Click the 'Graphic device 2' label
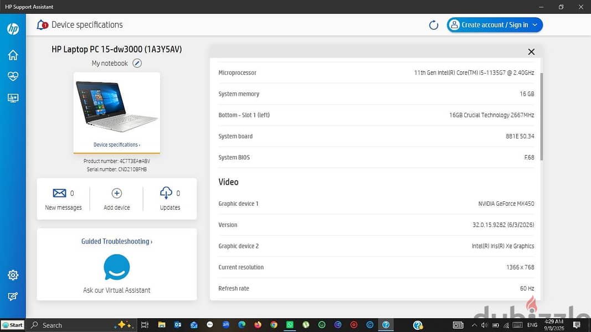591x332 pixels. click(x=239, y=246)
